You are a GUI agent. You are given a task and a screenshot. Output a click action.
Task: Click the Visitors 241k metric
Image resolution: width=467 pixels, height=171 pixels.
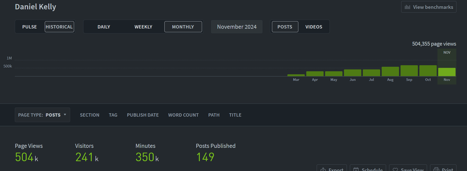pyautogui.click(x=87, y=153)
